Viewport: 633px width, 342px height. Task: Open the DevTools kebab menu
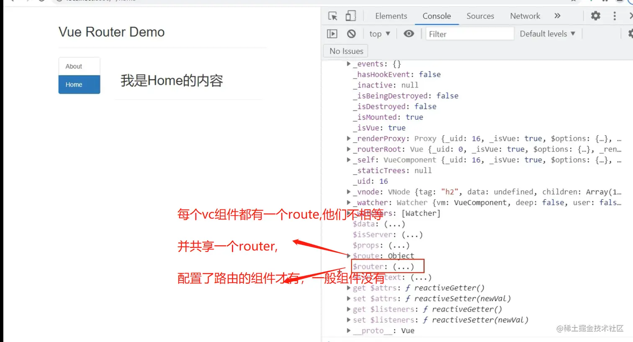coord(615,16)
